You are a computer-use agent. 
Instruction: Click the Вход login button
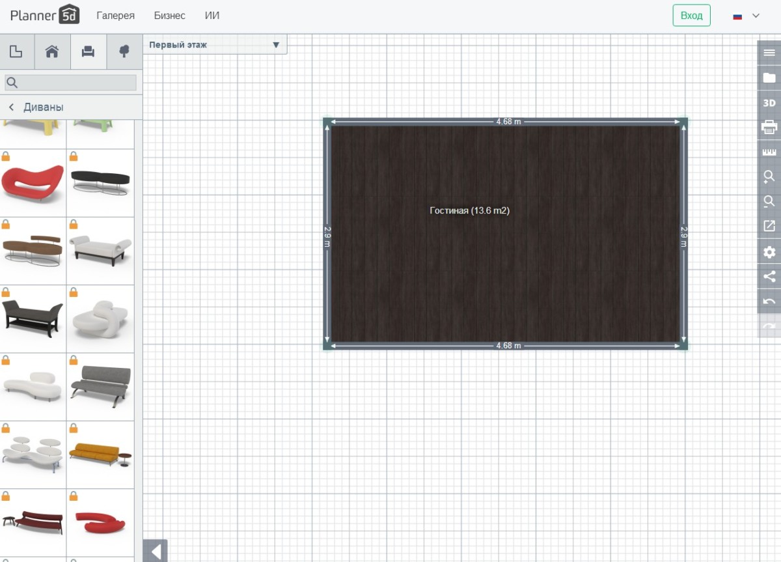pyautogui.click(x=691, y=16)
